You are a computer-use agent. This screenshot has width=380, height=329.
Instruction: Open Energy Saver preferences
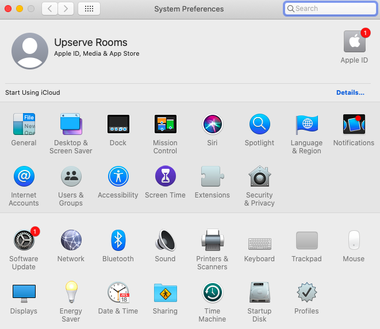(71, 293)
